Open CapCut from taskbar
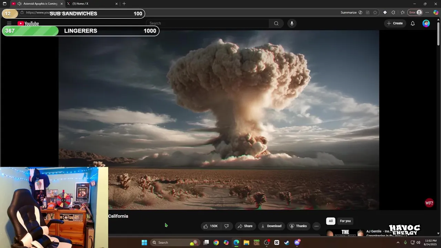The width and height of the screenshot is (441, 248). (x=277, y=242)
